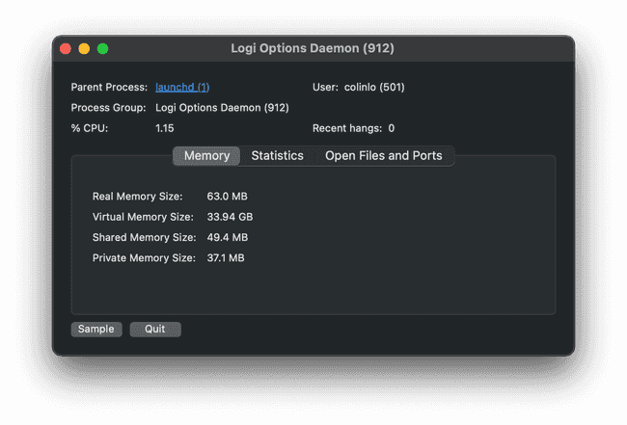627x425 pixels.
Task: Click the user value colinlo (501)
Action: click(374, 87)
